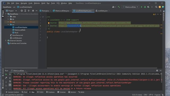Open the Terminal tool window

click(x=61, y=92)
